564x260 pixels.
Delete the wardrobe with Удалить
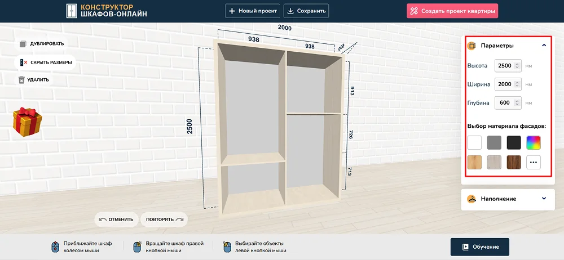coord(34,80)
